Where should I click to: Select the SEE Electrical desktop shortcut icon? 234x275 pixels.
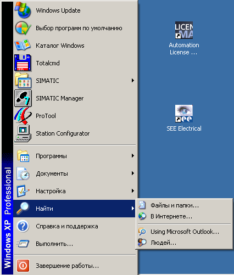(184, 114)
